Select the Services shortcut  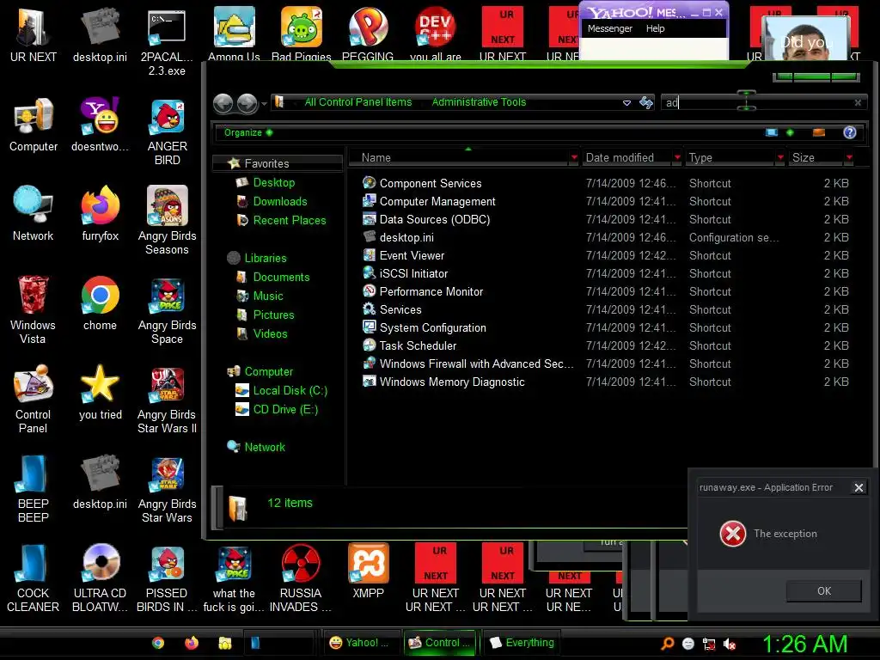[x=400, y=309]
